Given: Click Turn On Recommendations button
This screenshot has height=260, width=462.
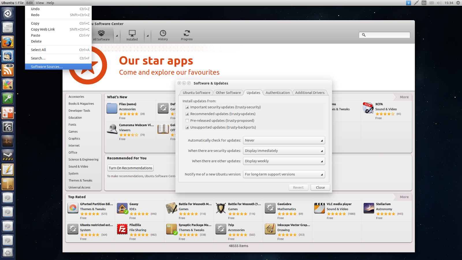Looking at the screenshot, I should point(131,168).
